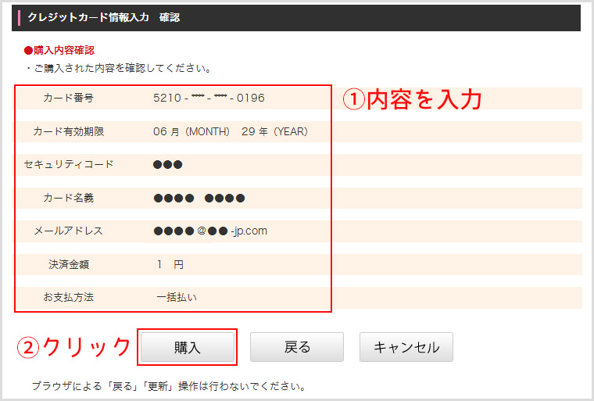
Task: Select the red 購入内容確認 heading
Action: click(59, 50)
